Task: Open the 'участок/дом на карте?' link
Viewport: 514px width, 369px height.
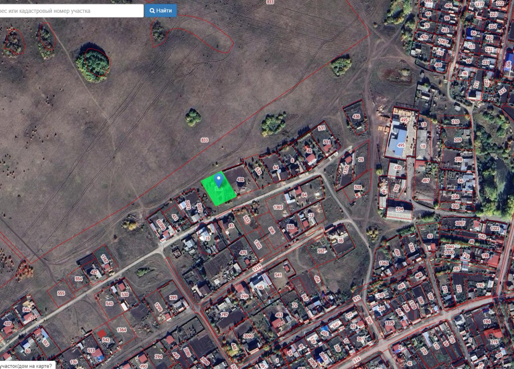Action: click(x=26, y=366)
